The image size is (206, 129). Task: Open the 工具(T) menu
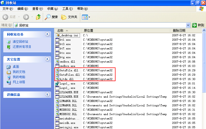click(68, 9)
